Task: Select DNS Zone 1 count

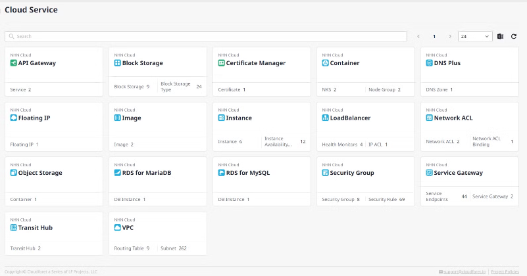Action: (439, 89)
